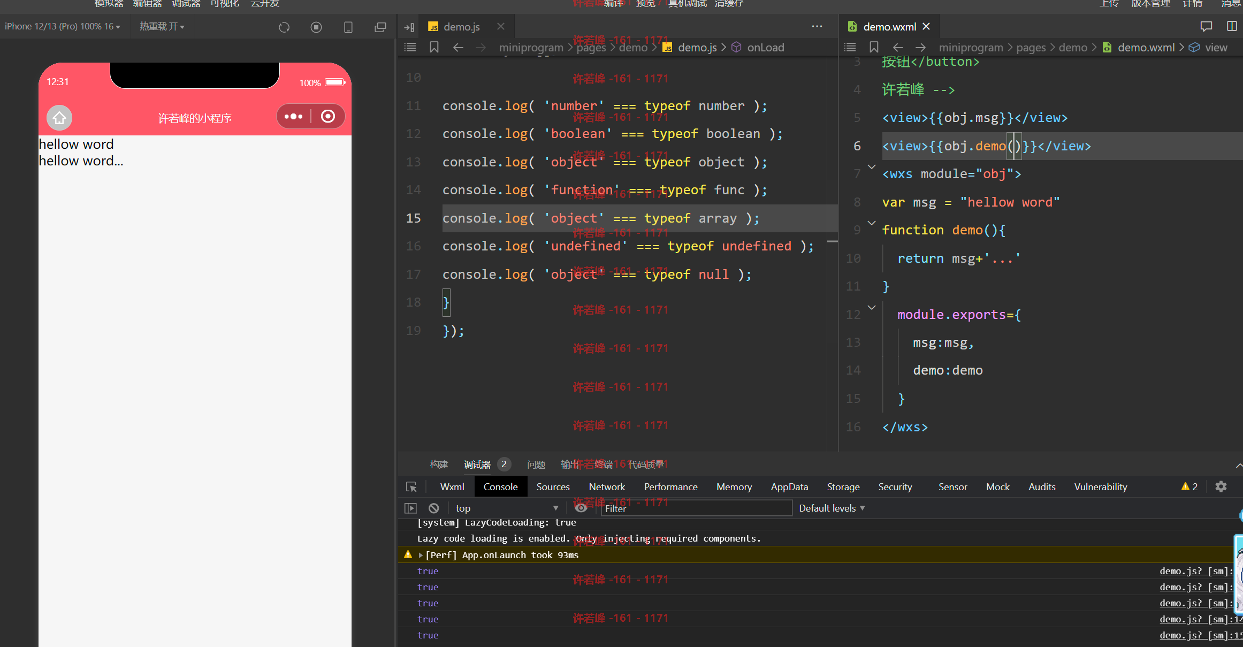Detach the simulator into a separate window
This screenshot has width=1243, height=647.
click(380, 27)
